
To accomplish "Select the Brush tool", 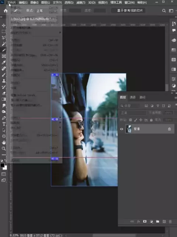I will point(4,75).
